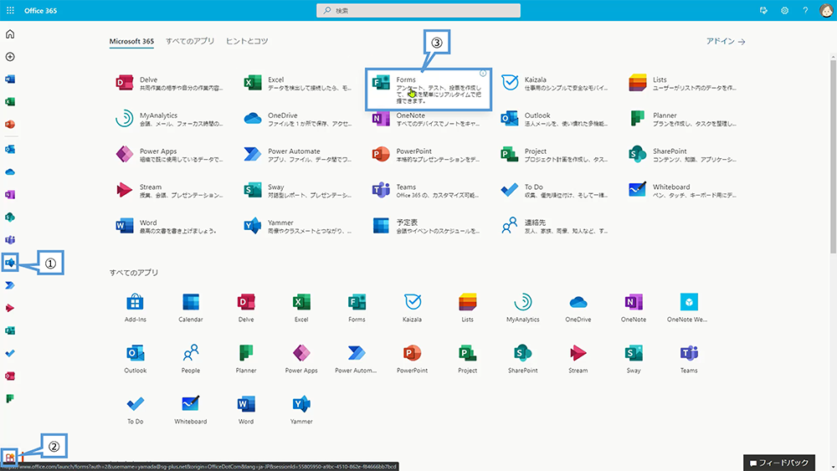
Task: Open the Power Apps tile
Action: coord(169,155)
